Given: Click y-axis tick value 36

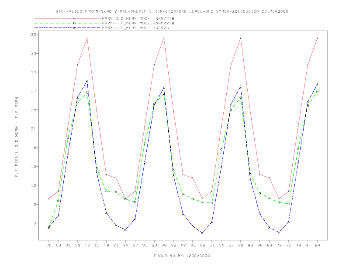Looking at the screenshot, I should (x=33, y=34).
